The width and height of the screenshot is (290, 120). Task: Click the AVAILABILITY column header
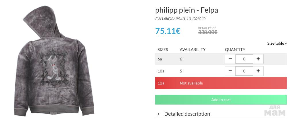click(x=193, y=50)
